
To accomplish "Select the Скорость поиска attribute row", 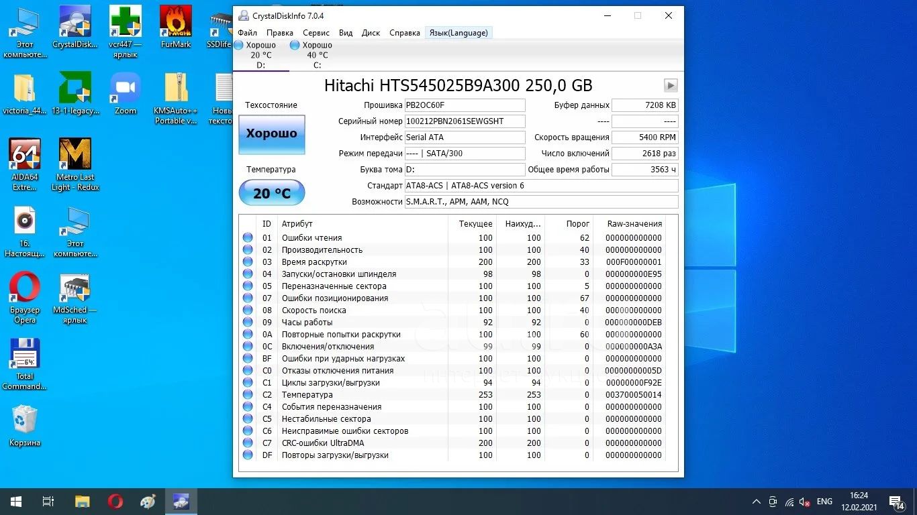I will click(453, 310).
